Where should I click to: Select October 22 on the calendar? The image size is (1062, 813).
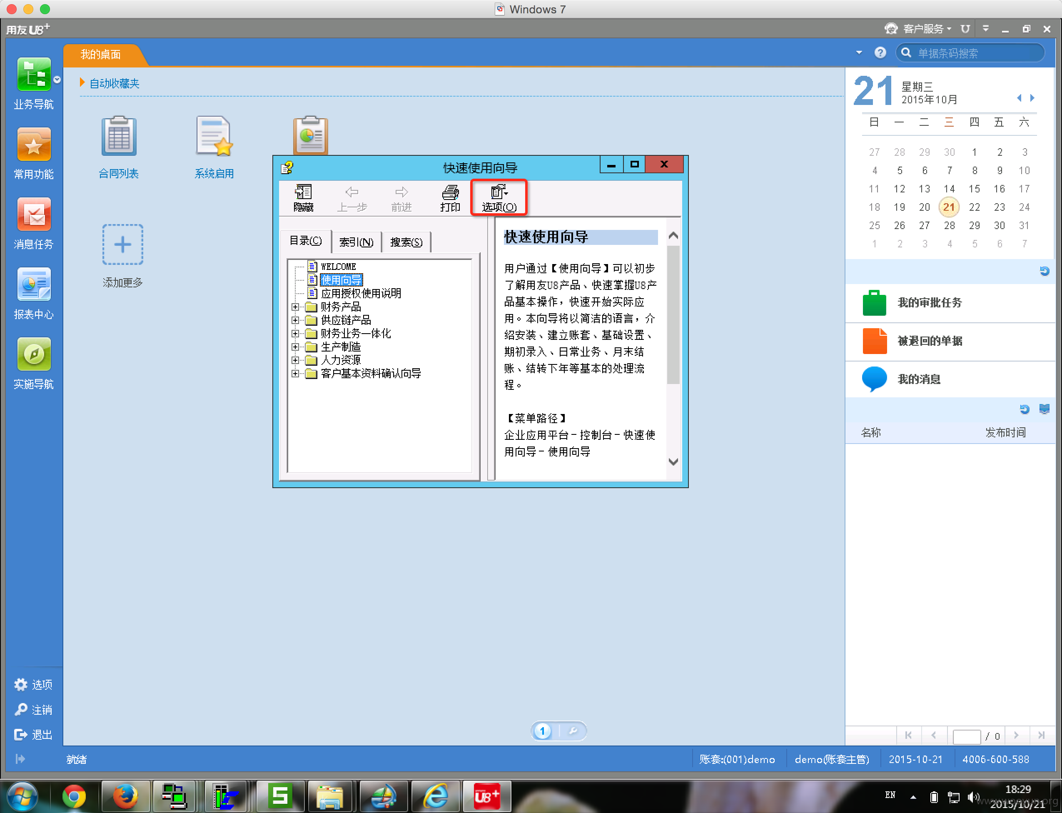pyautogui.click(x=975, y=207)
